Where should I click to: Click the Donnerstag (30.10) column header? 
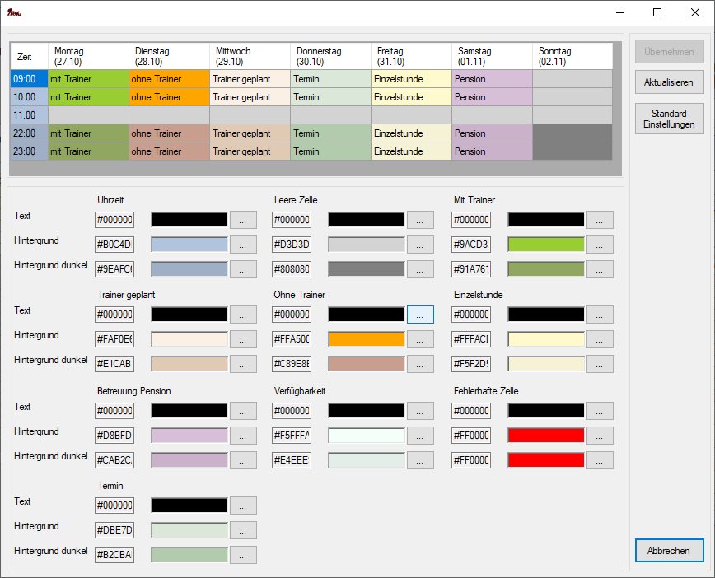click(330, 56)
